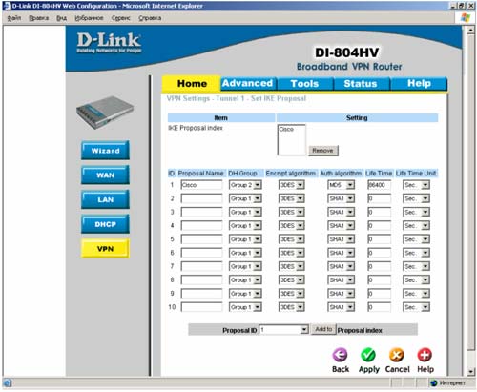
Task: Open Encrypt algorithm dropdown for proposal 8
Action: pyautogui.click(x=292, y=280)
